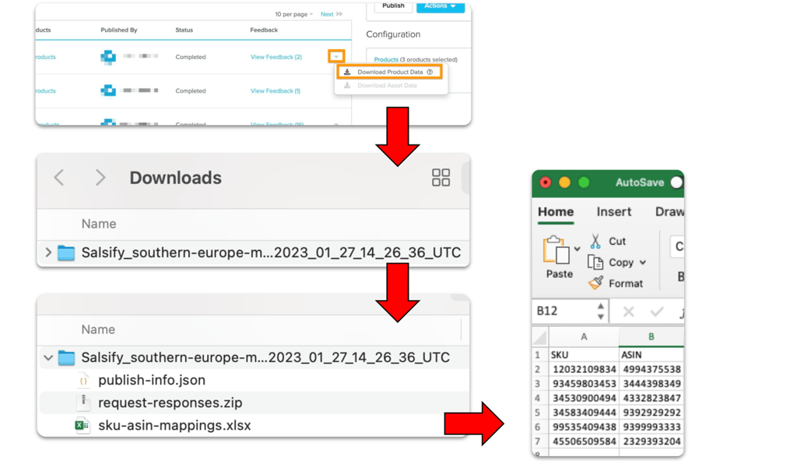Click the select-all corner of the sheet
The width and height of the screenshot is (797, 474).
coord(540,336)
